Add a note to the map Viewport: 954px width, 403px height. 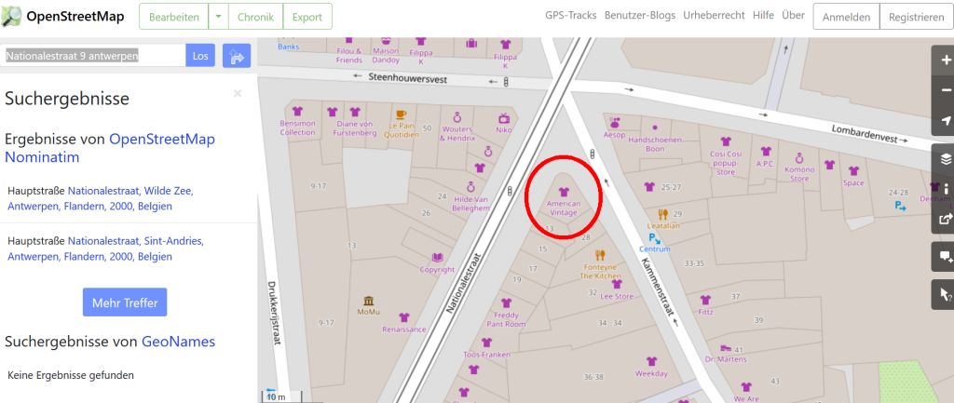pyautogui.click(x=945, y=257)
